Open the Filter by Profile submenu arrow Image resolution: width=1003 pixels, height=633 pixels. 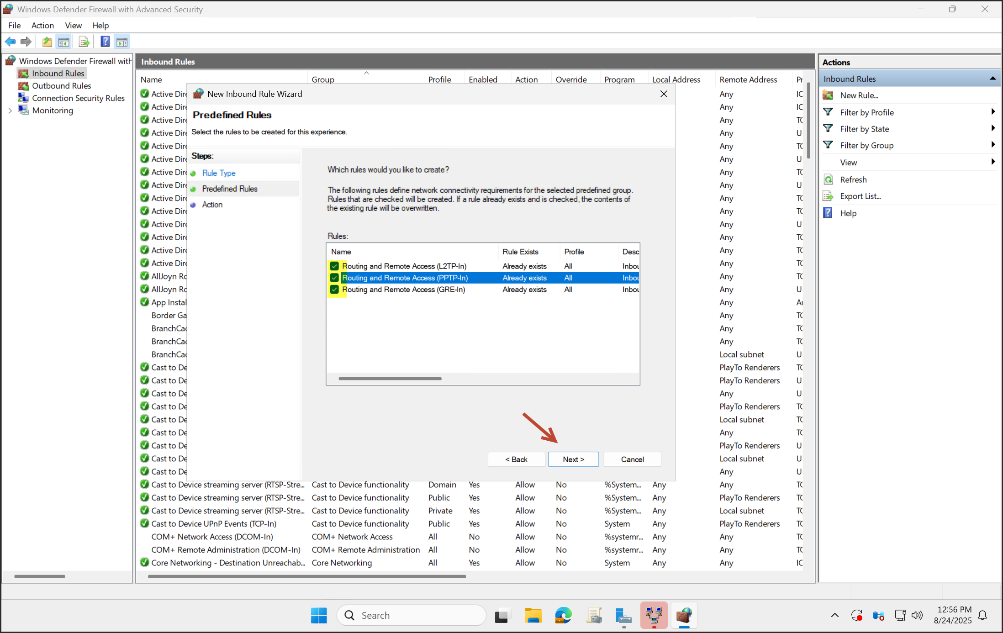click(x=993, y=112)
